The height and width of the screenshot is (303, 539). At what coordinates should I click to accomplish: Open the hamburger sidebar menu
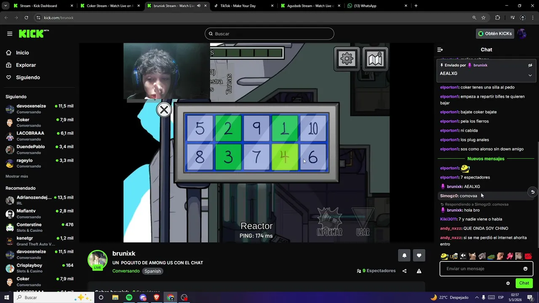pos(10,34)
